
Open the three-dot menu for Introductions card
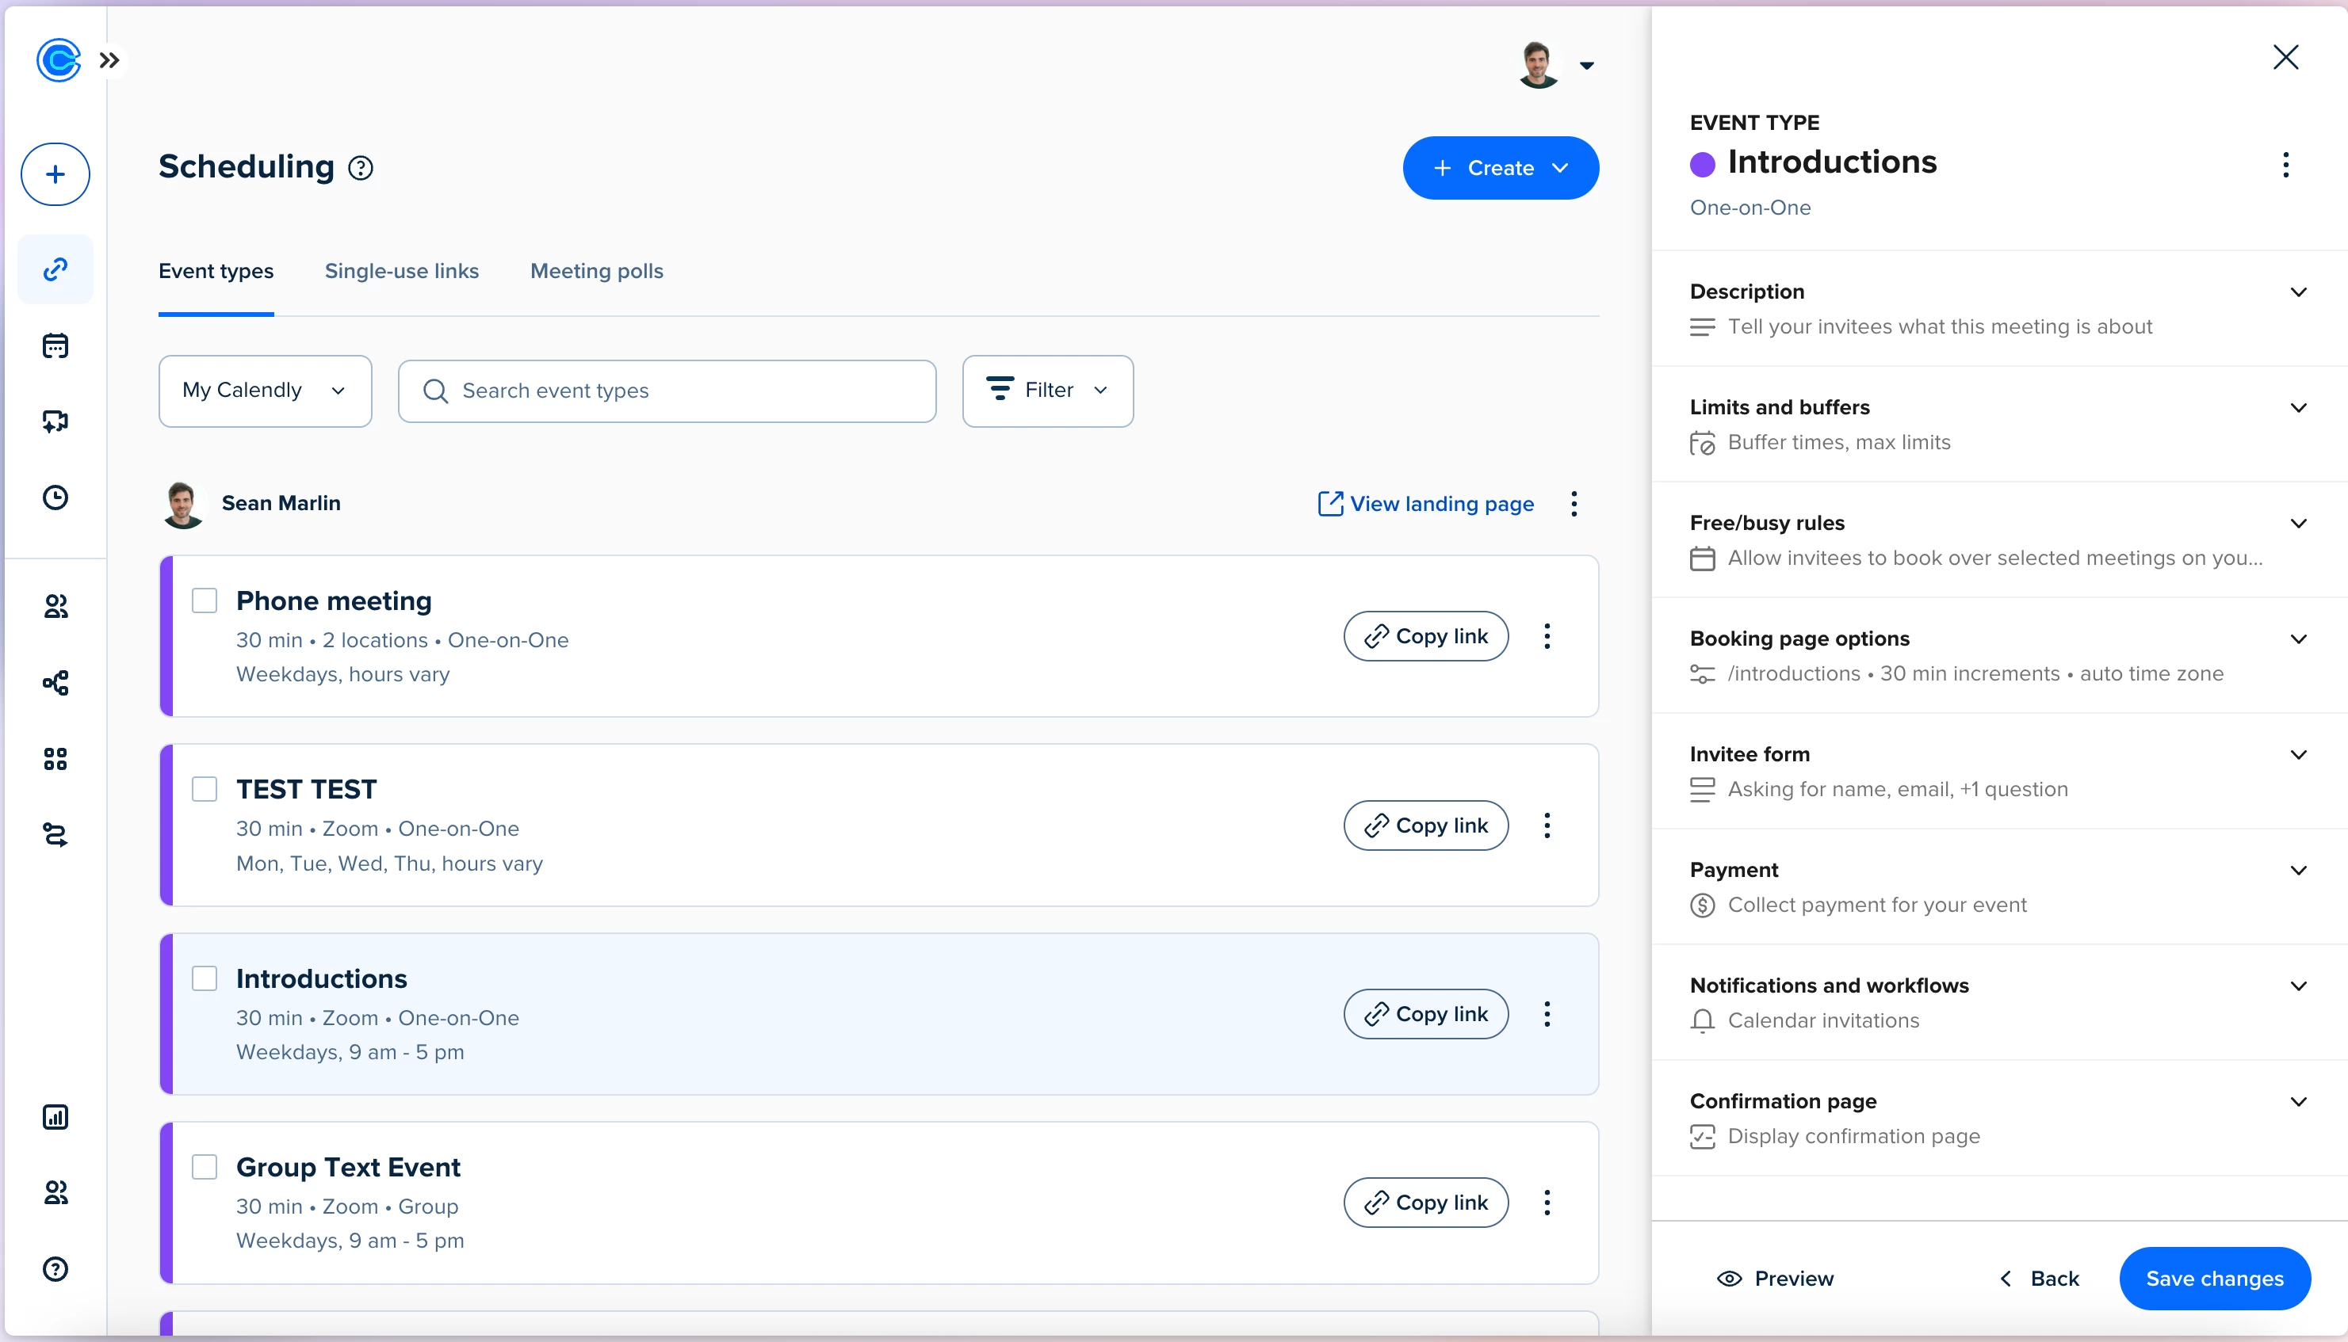(x=1547, y=1014)
